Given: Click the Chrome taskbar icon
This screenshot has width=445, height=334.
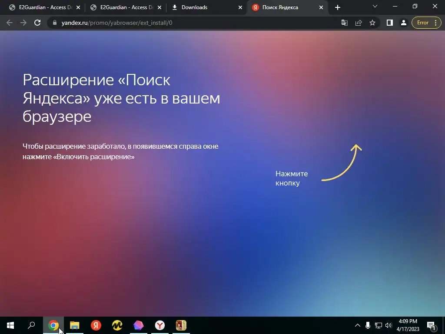Looking at the screenshot, I should click(53, 325).
